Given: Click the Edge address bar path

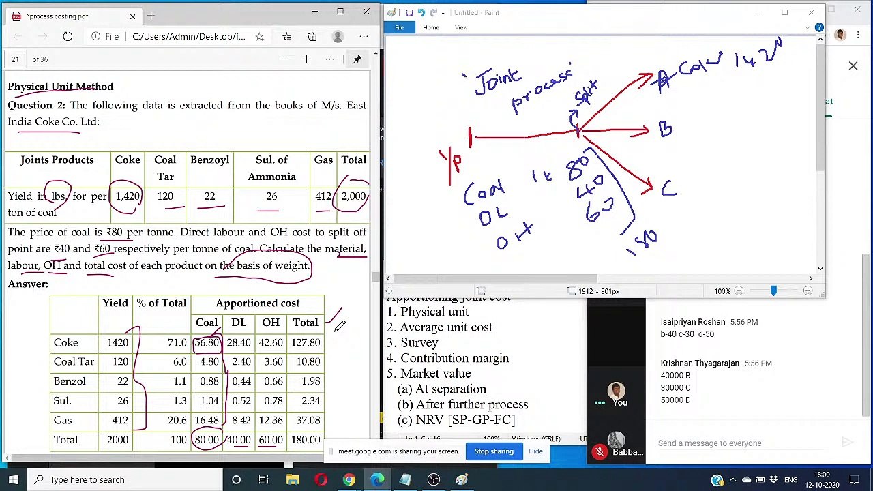Looking at the screenshot, I should (x=189, y=36).
